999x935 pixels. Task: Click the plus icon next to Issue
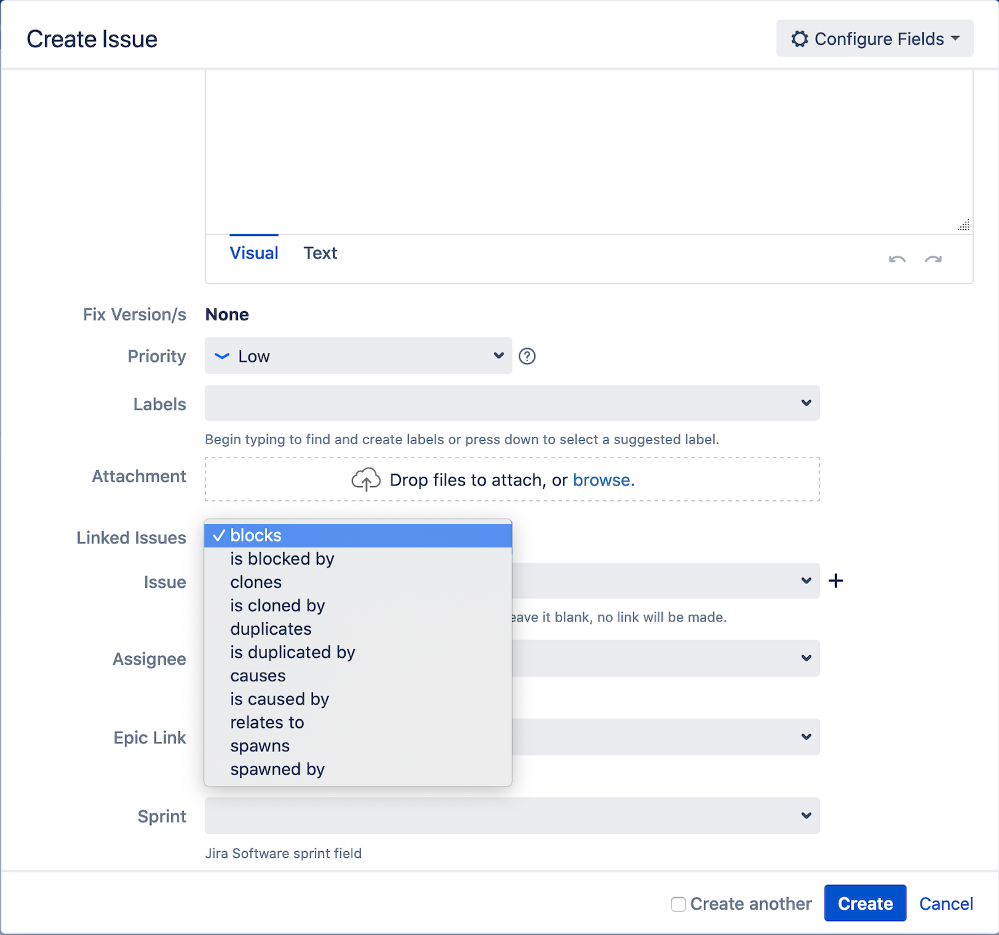[x=836, y=581]
